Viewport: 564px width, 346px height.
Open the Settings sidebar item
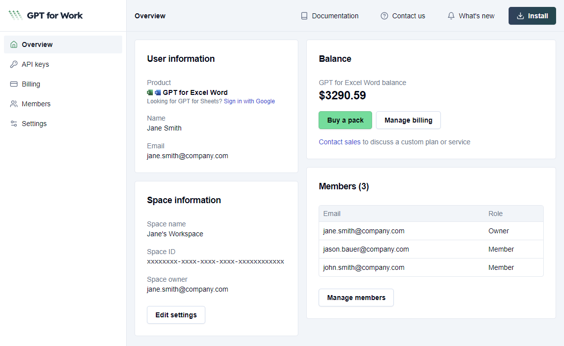click(x=63, y=124)
